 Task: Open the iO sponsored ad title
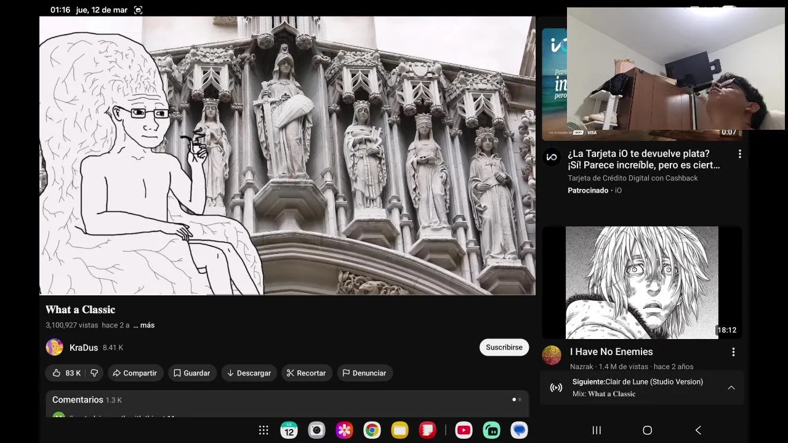pos(643,159)
